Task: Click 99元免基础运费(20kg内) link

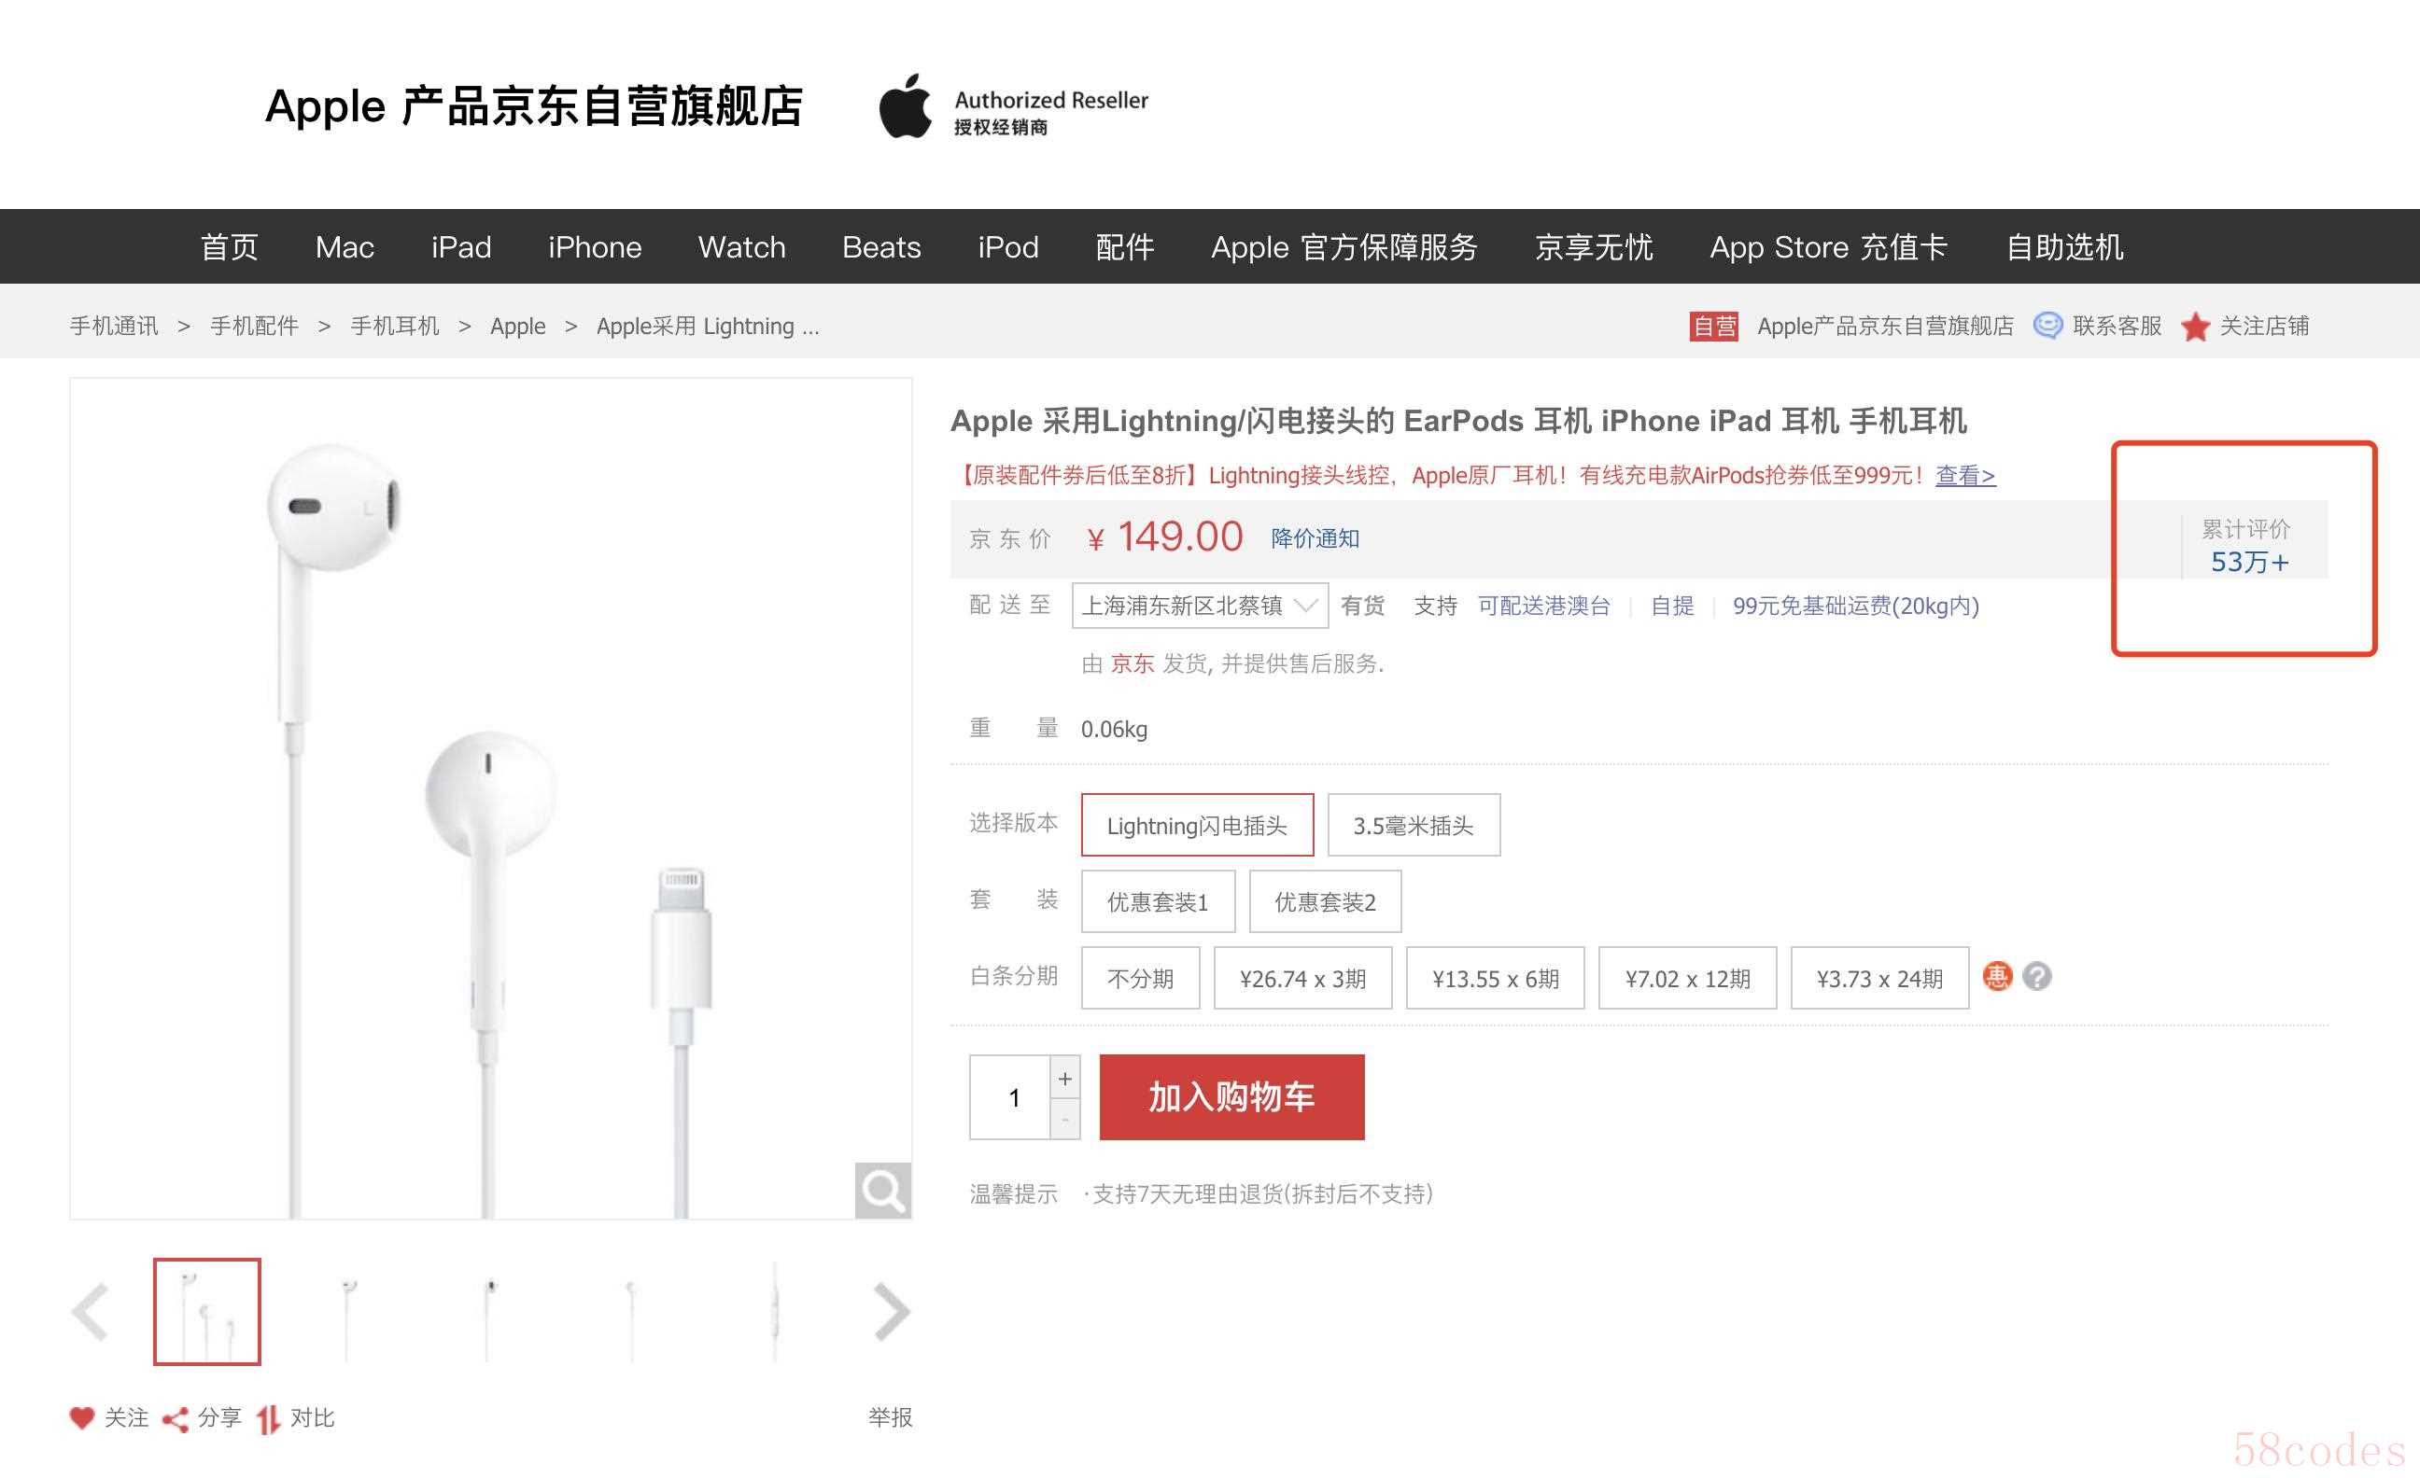Action: click(x=1855, y=606)
